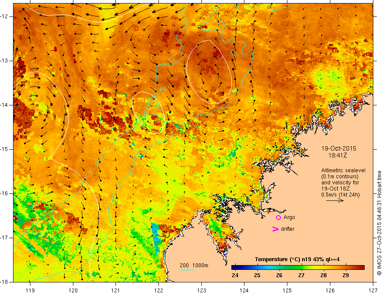This screenshot has height=295, width=382.
Task: Click the '-14' latitude axis label
Action: coord(4,105)
